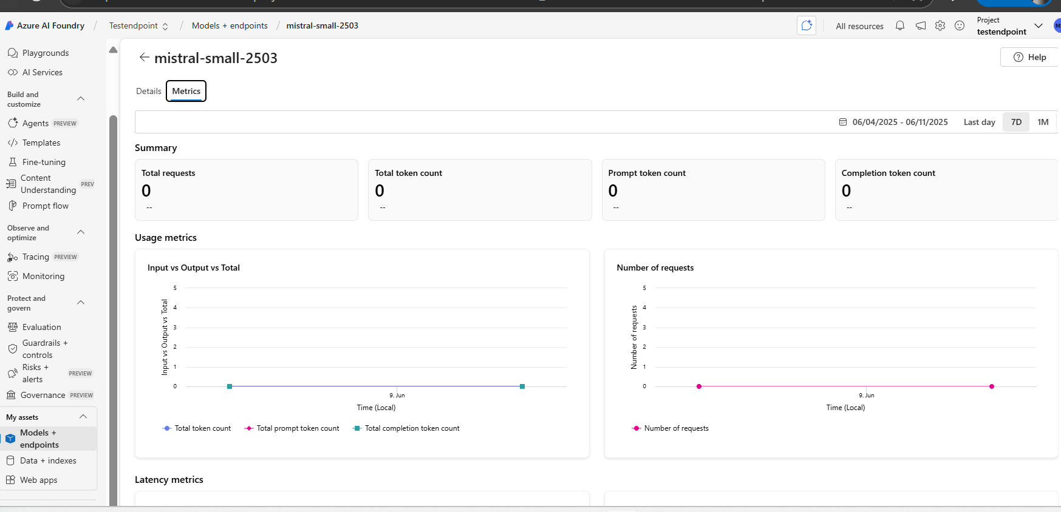This screenshot has height=512, width=1061.
Task: Toggle Total completion token count legend series
Action: [406, 428]
